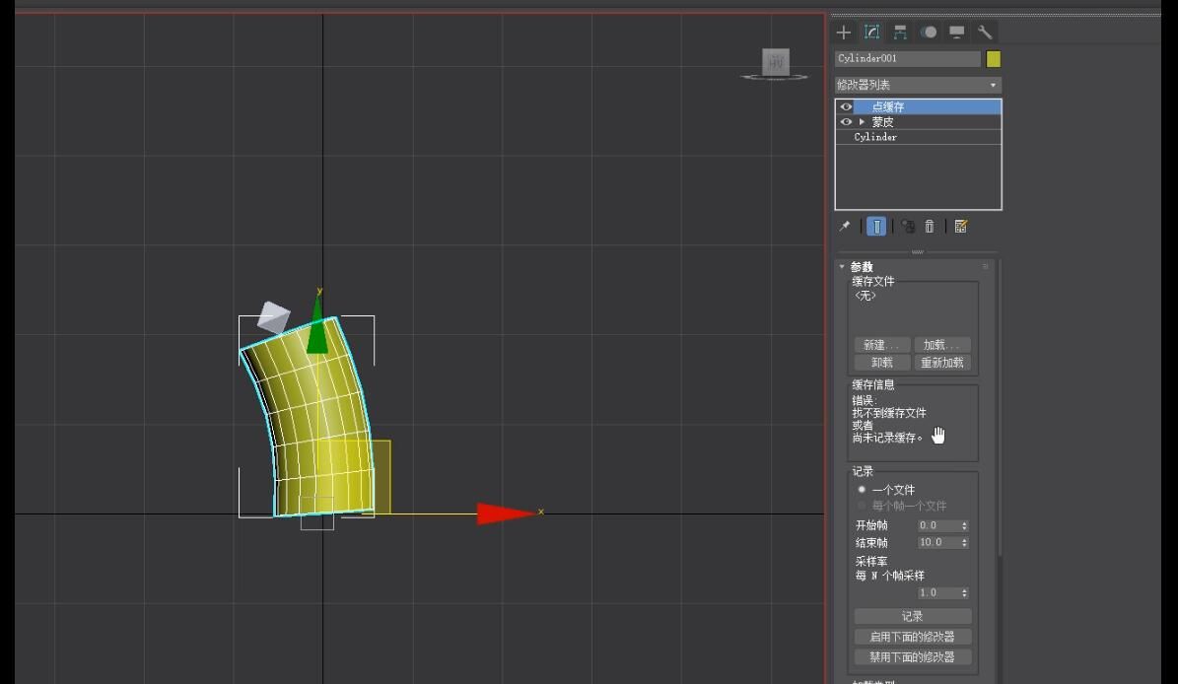Click the Cylinder001 object name field

908,58
